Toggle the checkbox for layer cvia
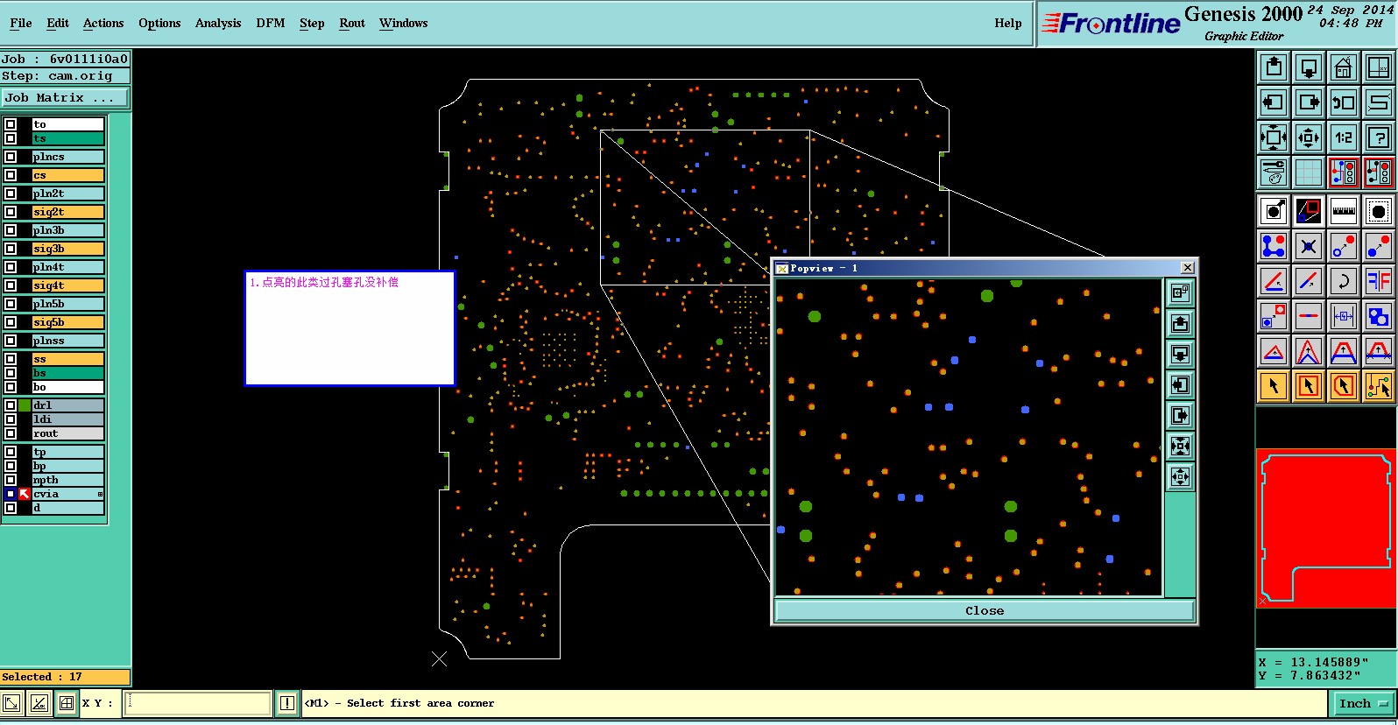This screenshot has height=725, width=1398. click(x=11, y=494)
